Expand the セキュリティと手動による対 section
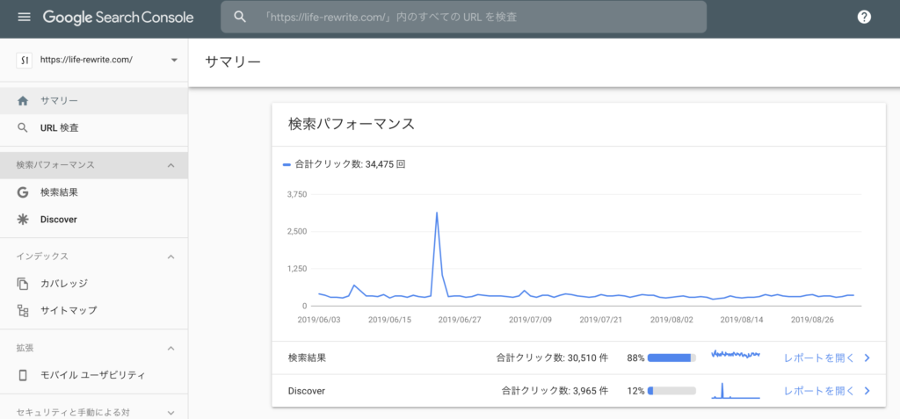 [x=171, y=412]
